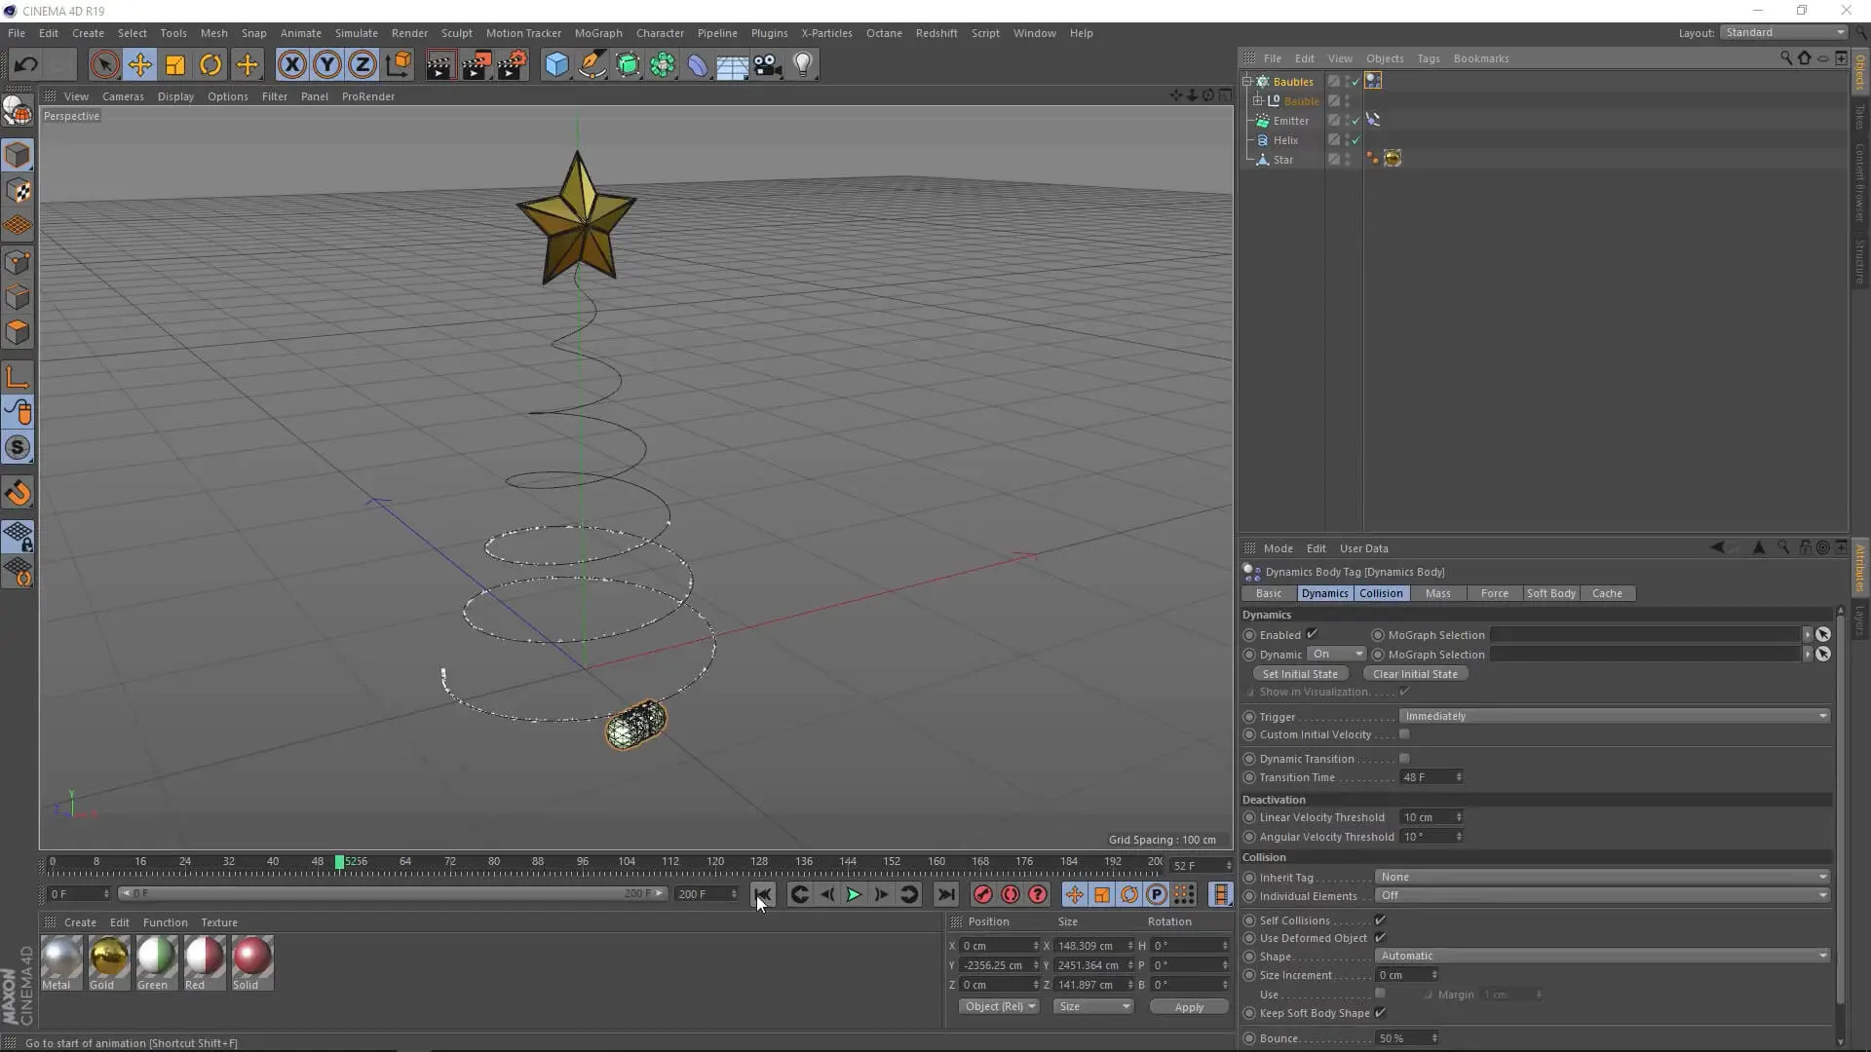
Task: Enable Dynamic Transition checkbox
Action: point(1404,759)
